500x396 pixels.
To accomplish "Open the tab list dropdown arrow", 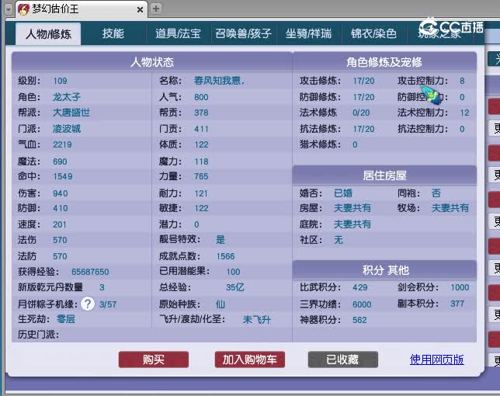I will pos(9,9).
